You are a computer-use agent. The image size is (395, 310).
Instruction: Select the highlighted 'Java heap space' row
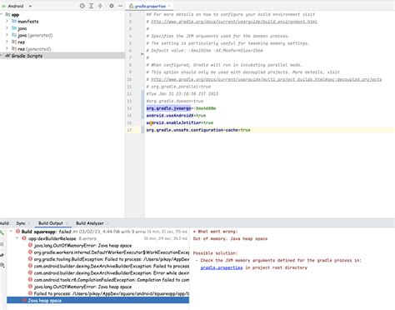[97, 300]
